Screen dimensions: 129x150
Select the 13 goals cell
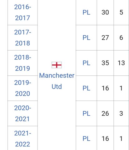coord(121,63)
